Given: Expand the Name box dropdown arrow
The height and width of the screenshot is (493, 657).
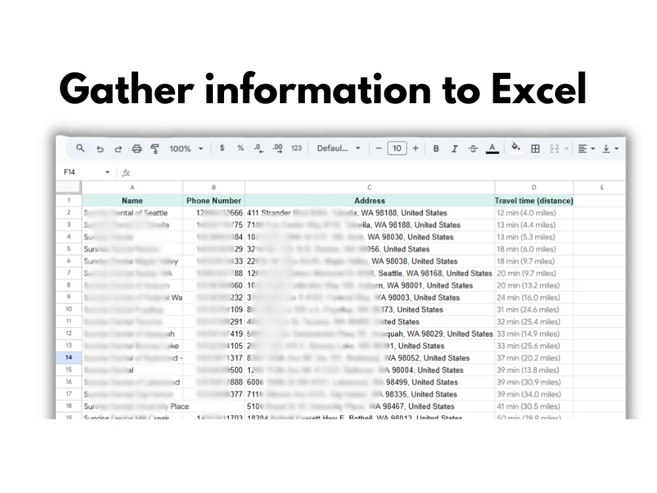Looking at the screenshot, I should pos(108,172).
